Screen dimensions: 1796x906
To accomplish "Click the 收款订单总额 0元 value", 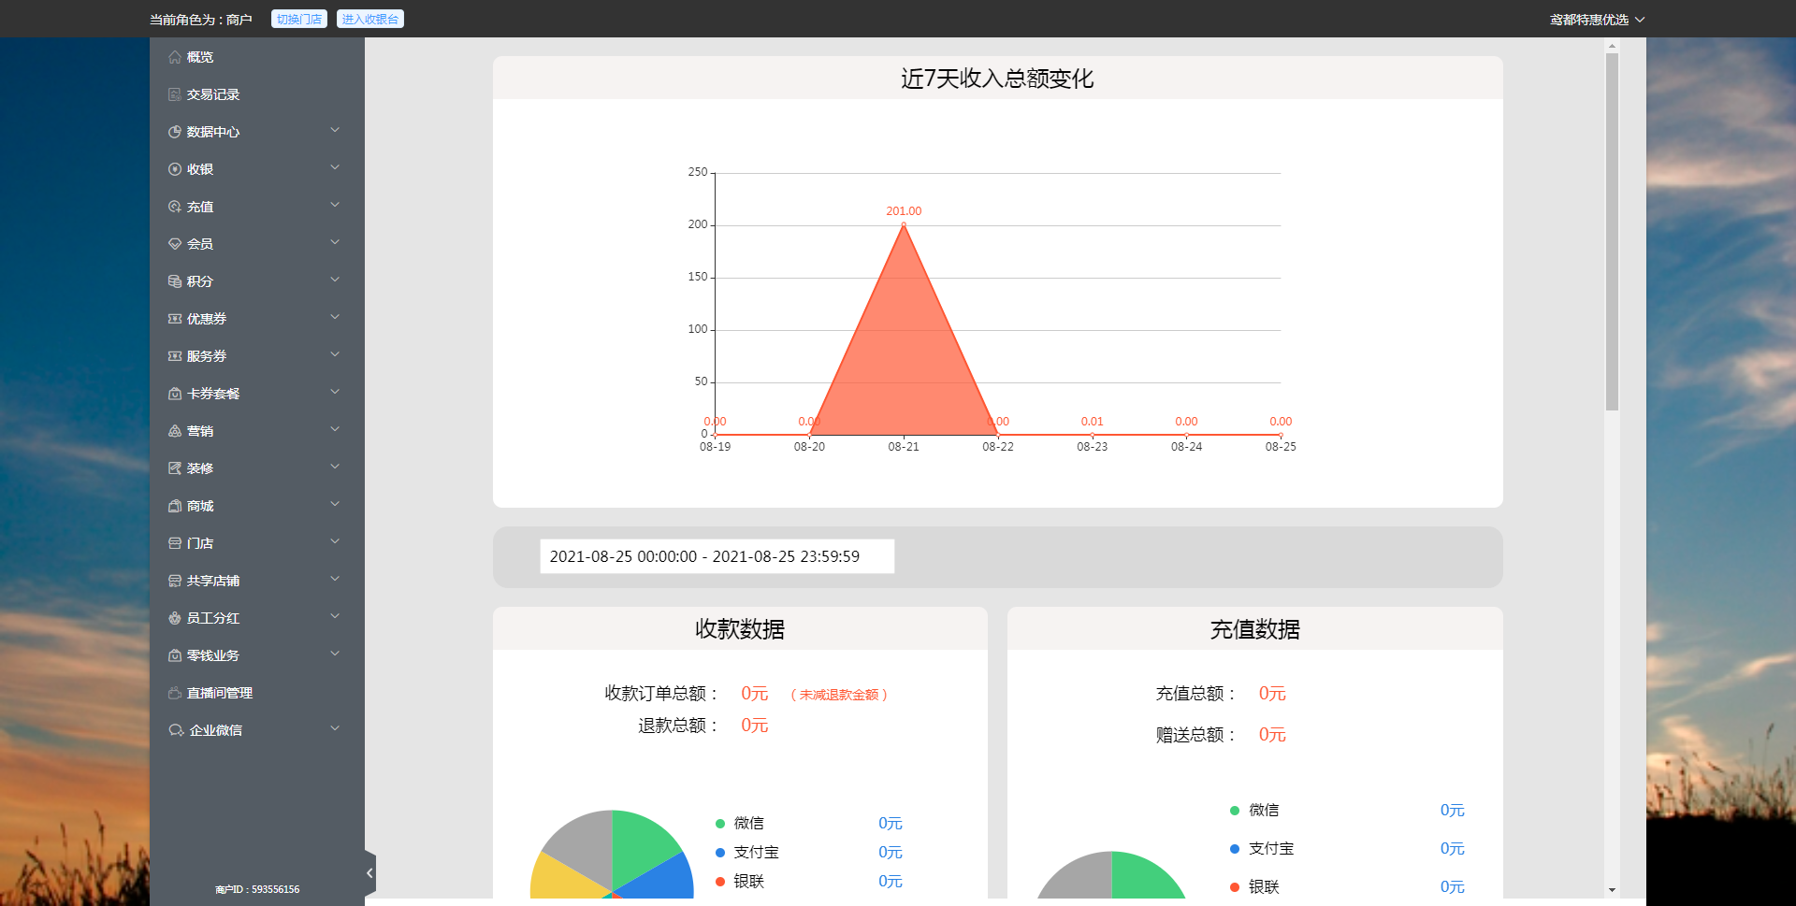I will 755,694.
